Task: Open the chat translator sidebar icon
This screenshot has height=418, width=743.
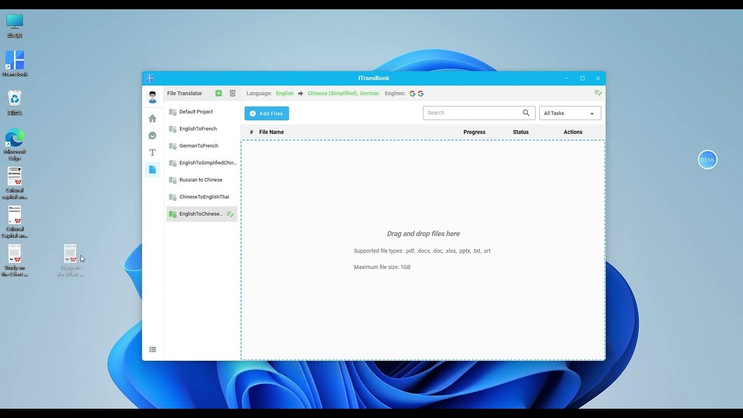Action: 153,135
